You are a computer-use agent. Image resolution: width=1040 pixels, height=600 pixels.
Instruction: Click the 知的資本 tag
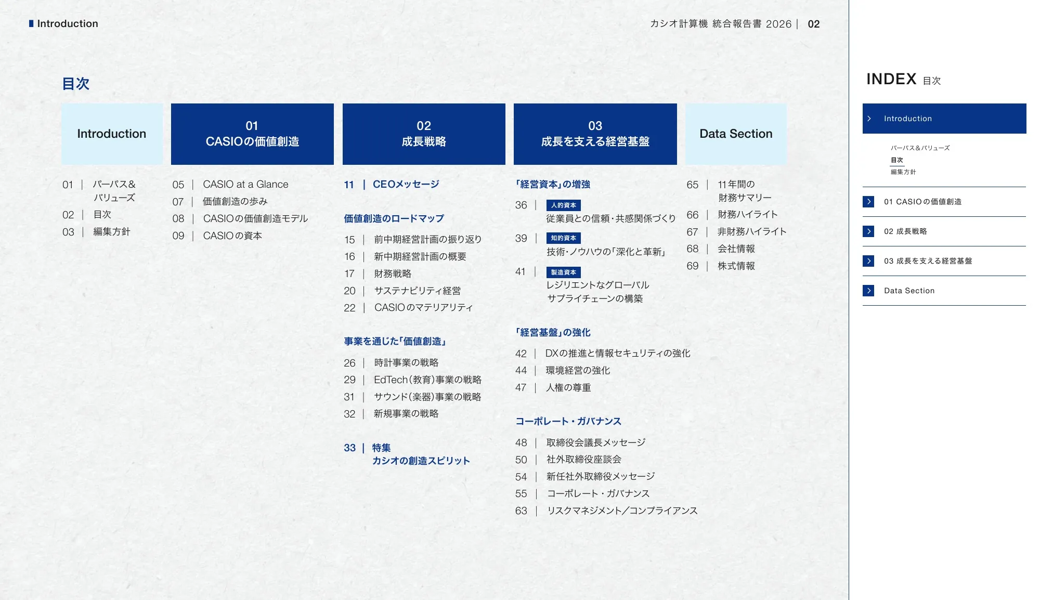[564, 238]
